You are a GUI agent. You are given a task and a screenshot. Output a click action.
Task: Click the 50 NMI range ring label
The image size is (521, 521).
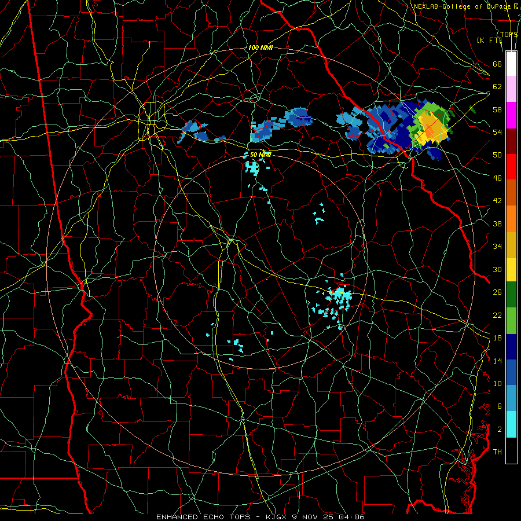click(260, 155)
